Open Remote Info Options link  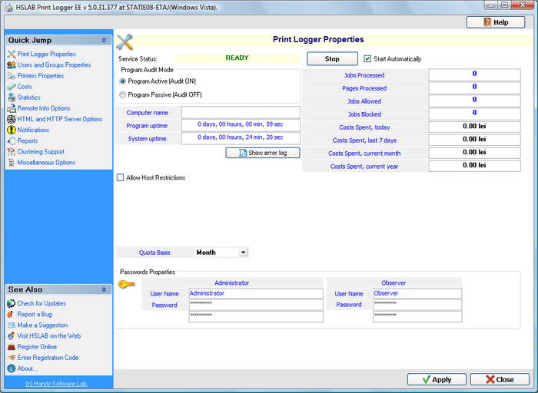point(44,108)
